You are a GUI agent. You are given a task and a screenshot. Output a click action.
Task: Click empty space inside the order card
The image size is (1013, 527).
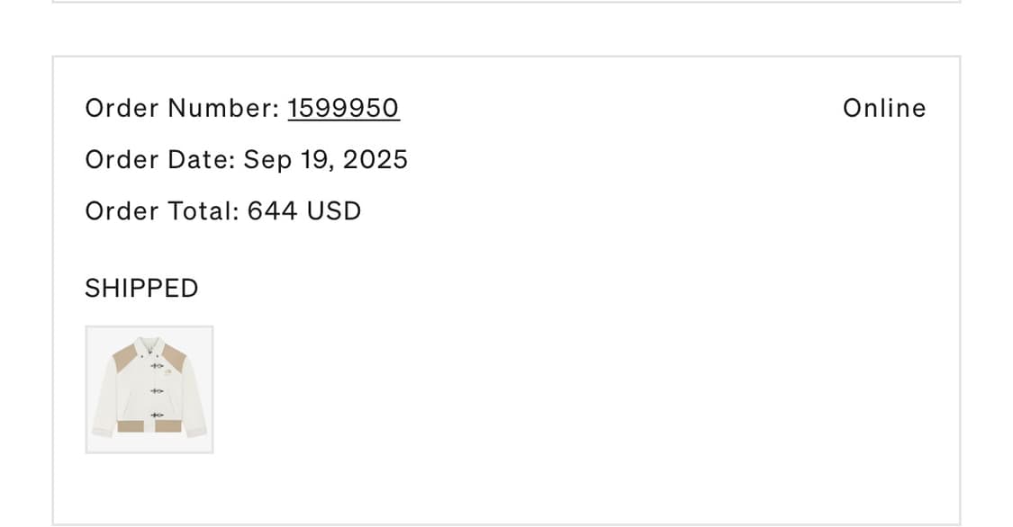585,360
